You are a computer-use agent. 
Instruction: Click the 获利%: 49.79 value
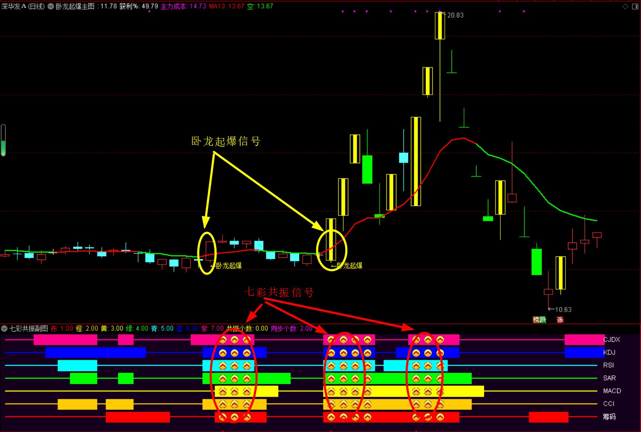click(x=139, y=6)
